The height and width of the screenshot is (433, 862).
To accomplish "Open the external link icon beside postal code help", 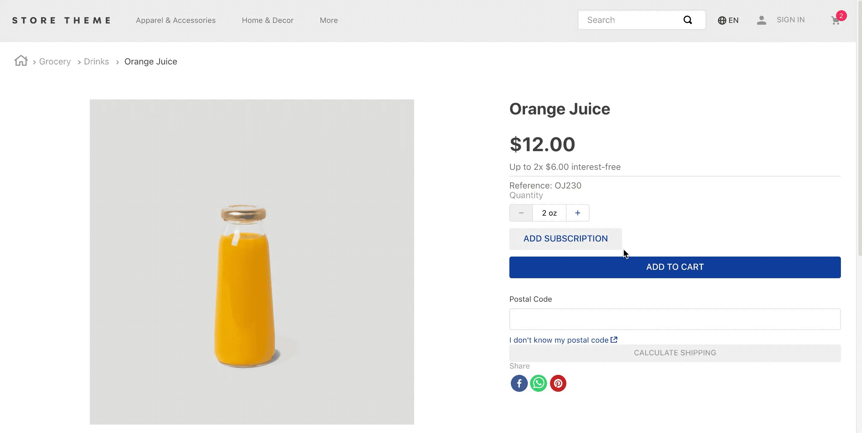I will (614, 340).
